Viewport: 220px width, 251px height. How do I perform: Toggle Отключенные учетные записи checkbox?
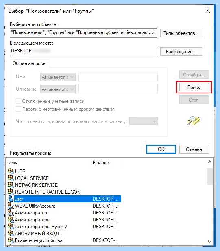coord(18,101)
